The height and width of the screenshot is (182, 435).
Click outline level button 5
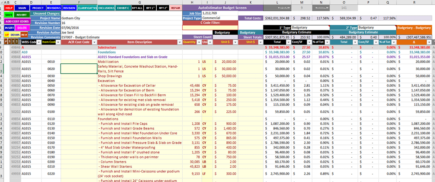(x=10, y=42)
